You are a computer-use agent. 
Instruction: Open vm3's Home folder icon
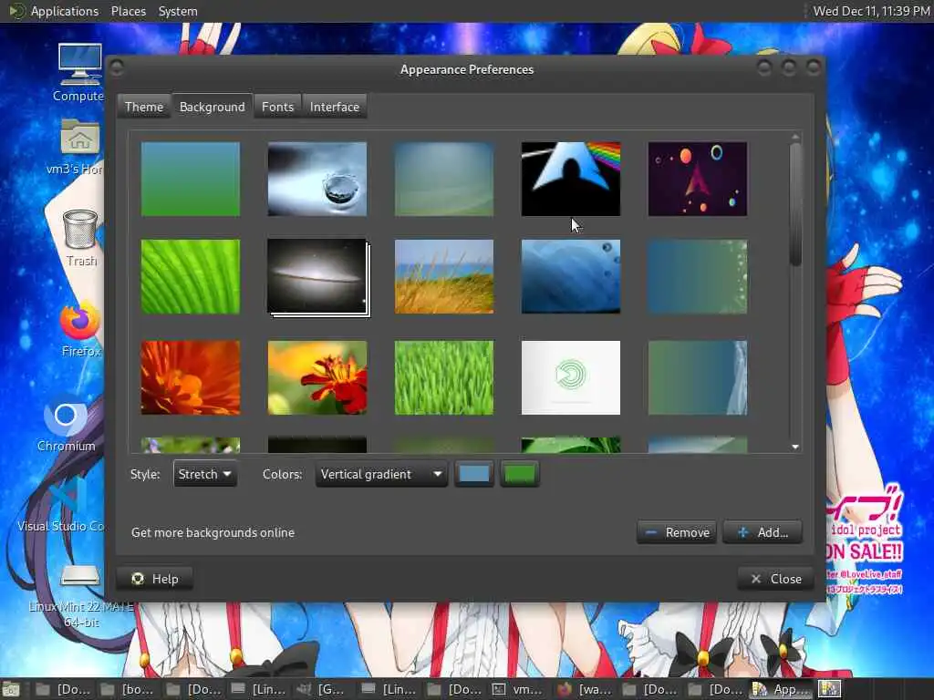coord(80,146)
